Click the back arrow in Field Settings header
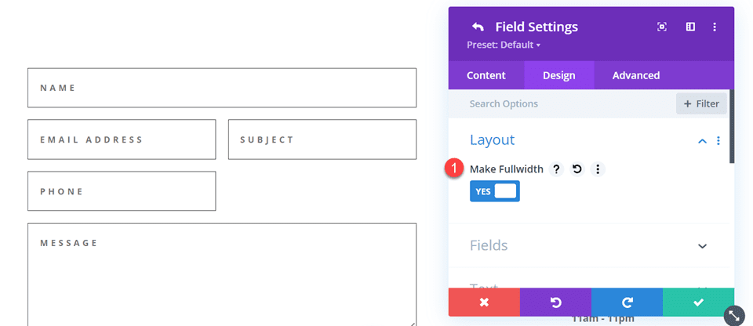Viewport: 753px width, 326px height. [478, 27]
